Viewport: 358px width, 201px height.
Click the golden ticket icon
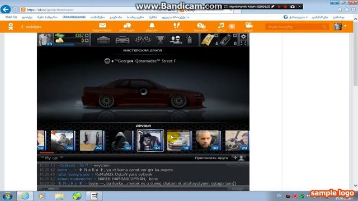point(207,40)
